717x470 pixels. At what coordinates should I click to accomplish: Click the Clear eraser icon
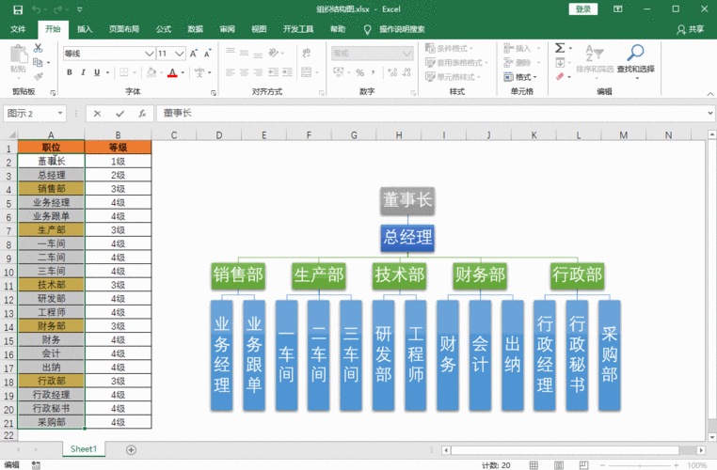coord(560,77)
